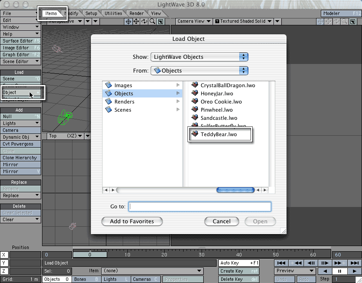
Task: Toggle the Z position axis button
Action: 4,271
